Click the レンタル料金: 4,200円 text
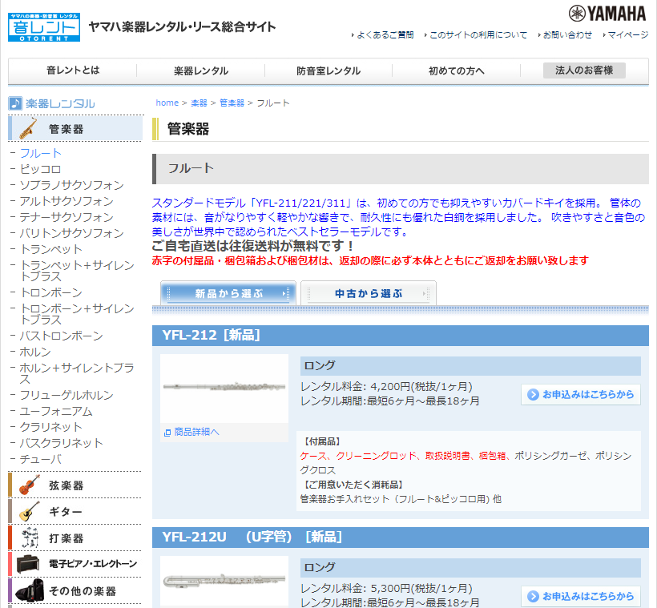The width and height of the screenshot is (657, 608). [386, 386]
